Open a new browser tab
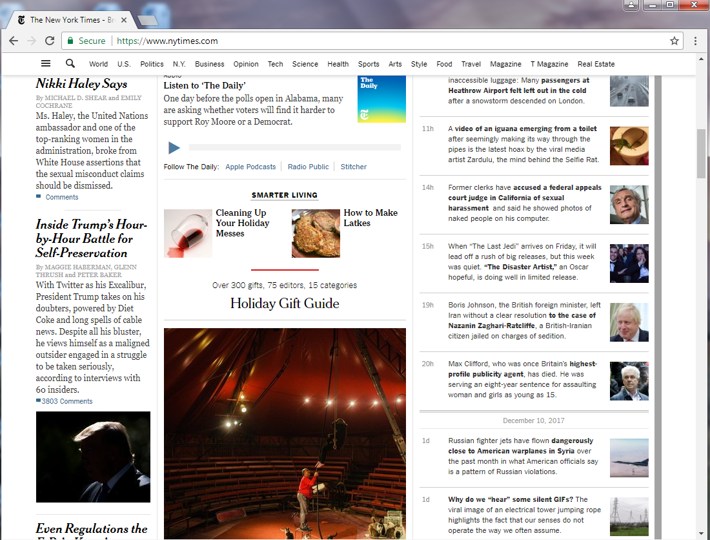 pos(148,20)
